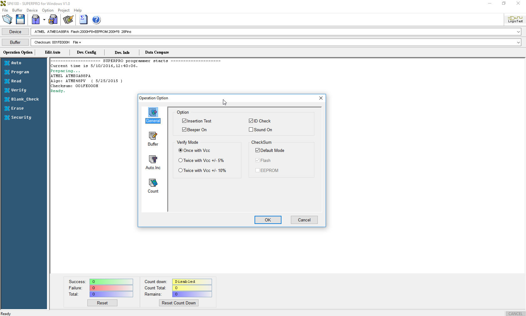Click the floppy disk save icon
Image resolution: width=526 pixels, height=316 pixels.
click(x=20, y=20)
